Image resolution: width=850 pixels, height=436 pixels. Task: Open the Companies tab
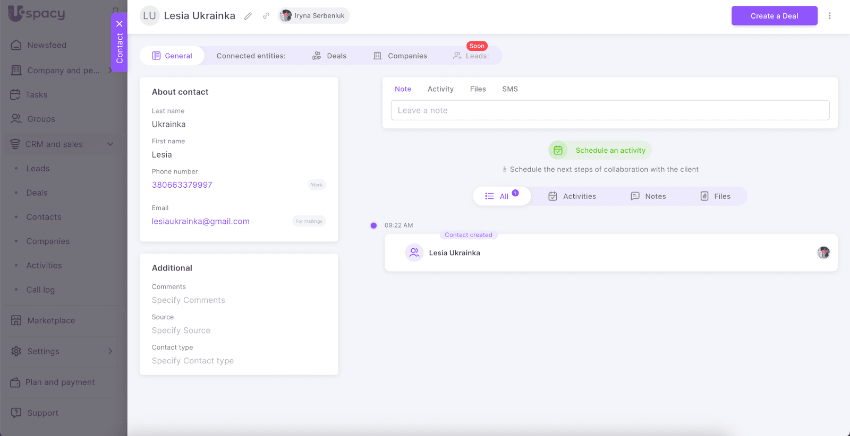(x=400, y=56)
